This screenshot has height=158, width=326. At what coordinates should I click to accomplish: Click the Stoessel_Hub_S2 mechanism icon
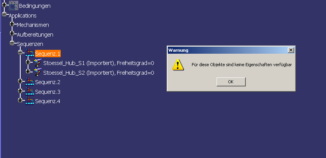(38, 72)
